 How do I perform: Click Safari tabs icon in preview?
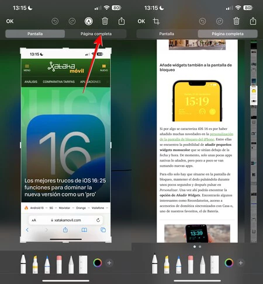[x=103, y=230]
